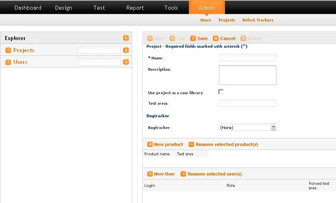Image resolution: width=336 pixels, height=203 pixels.
Task: Expand the Users filter down arrow
Action: (126, 62)
